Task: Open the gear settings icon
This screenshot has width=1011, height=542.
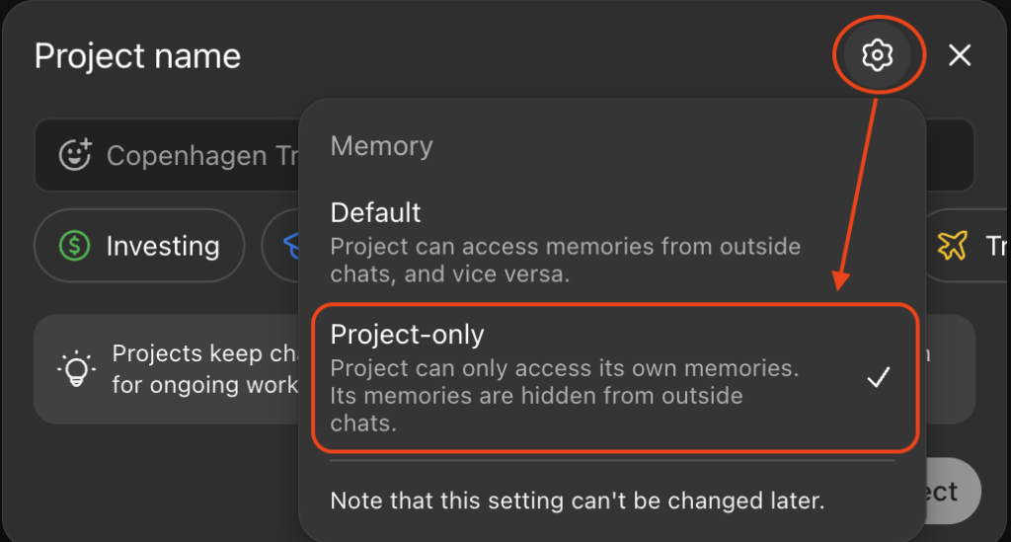Action: click(x=878, y=55)
